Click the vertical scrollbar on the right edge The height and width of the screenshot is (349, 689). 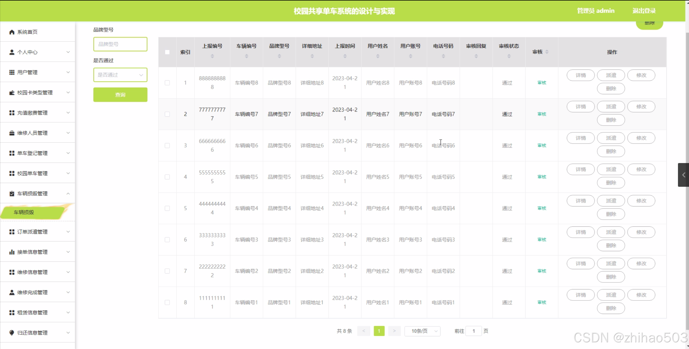[687, 108]
